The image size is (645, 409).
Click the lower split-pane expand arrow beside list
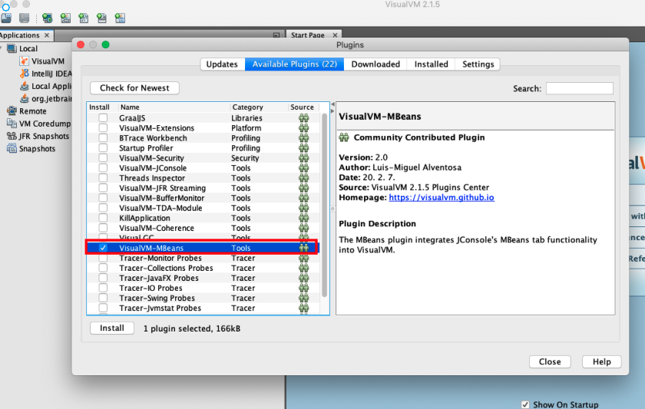coord(332,111)
